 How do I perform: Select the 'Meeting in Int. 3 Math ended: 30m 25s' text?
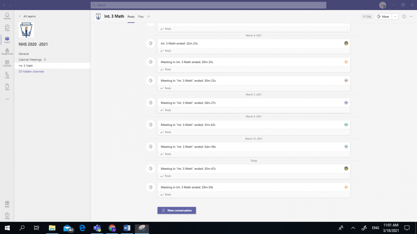187,62
